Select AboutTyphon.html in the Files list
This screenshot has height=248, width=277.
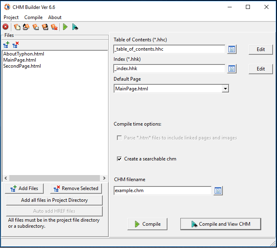(24, 54)
